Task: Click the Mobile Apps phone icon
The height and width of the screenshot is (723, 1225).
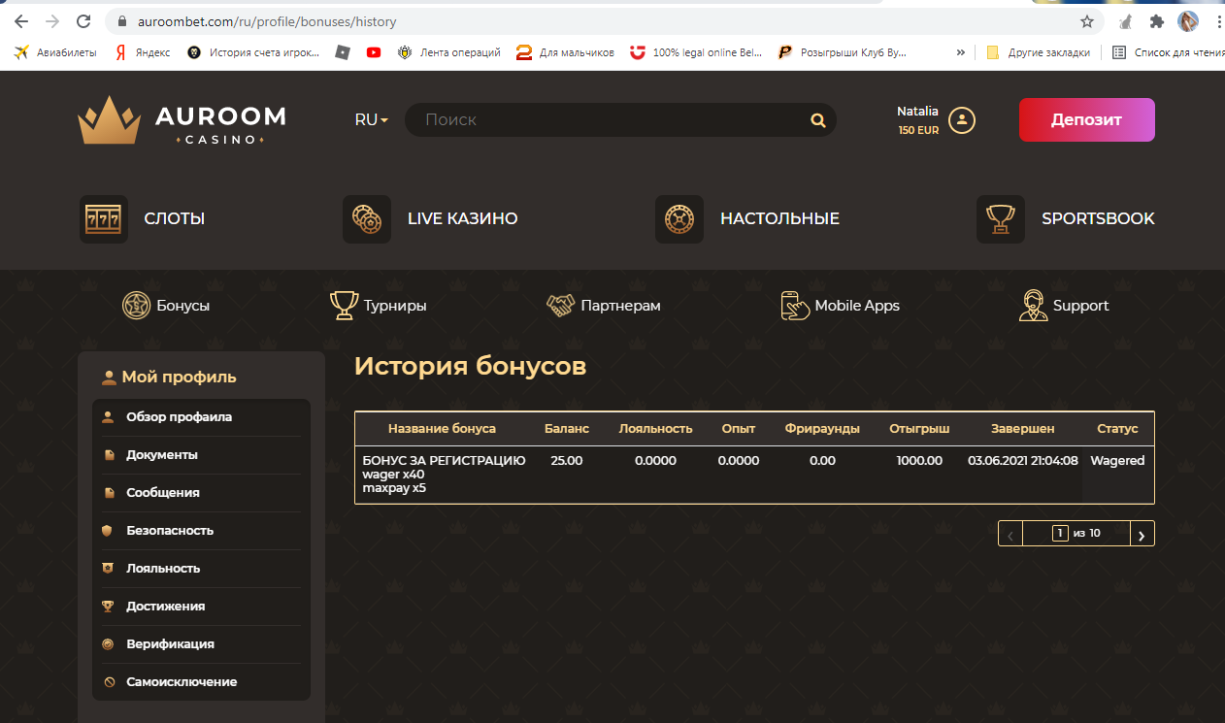Action: click(794, 304)
